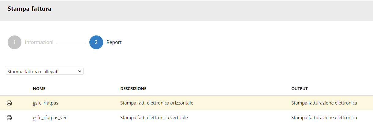
Task: Click output cell of highlighted first row
Action: (324, 103)
